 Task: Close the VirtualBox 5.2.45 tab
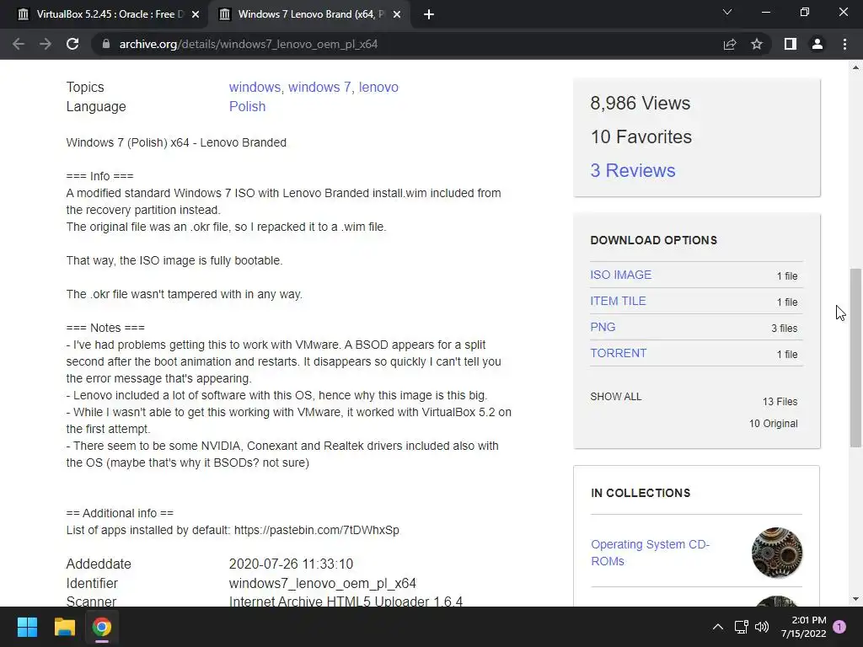click(196, 14)
